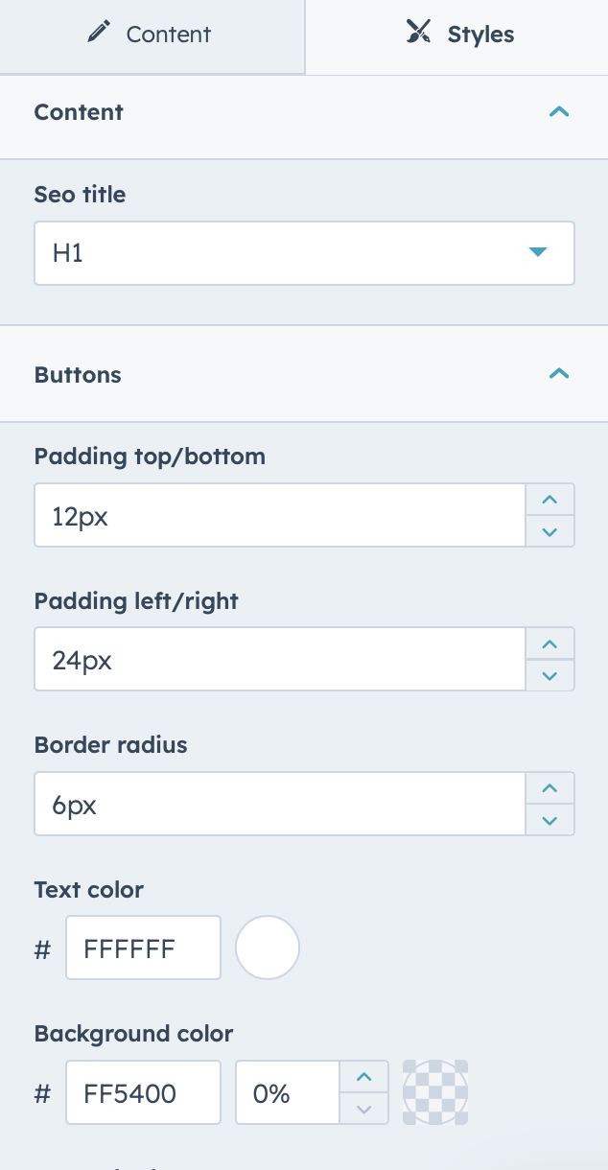The image size is (608, 1170).
Task: Click the Background opacity 0% field
Action: (x=288, y=1092)
